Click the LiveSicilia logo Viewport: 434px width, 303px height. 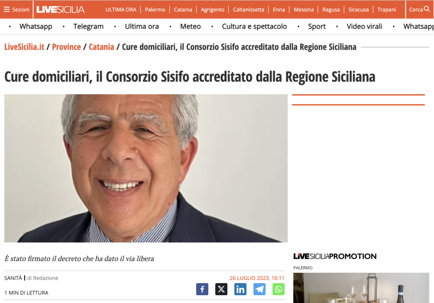coord(61,10)
